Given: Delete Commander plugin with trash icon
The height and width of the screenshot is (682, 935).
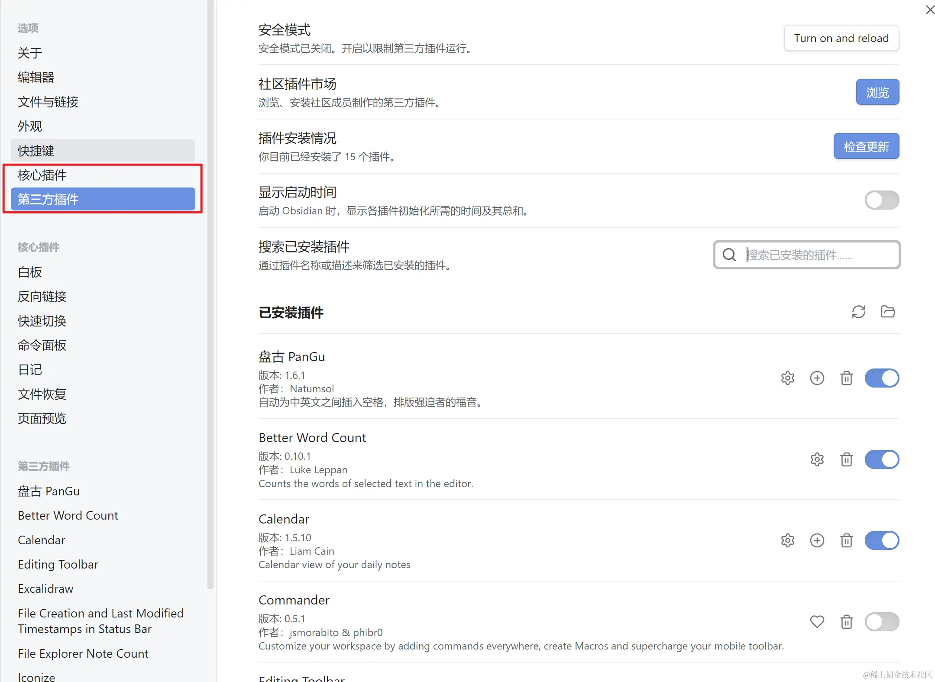Looking at the screenshot, I should pos(846,622).
